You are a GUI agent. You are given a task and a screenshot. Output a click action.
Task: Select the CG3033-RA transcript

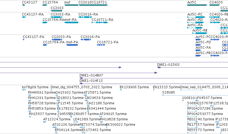pos(57,17)
